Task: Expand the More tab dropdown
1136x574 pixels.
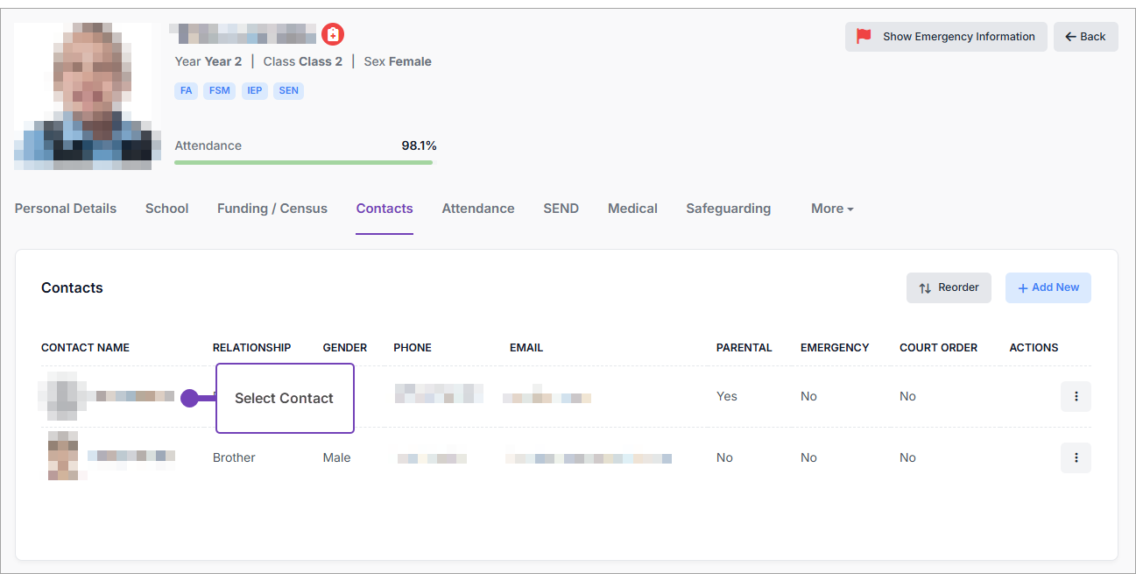Action: coord(831,209)
